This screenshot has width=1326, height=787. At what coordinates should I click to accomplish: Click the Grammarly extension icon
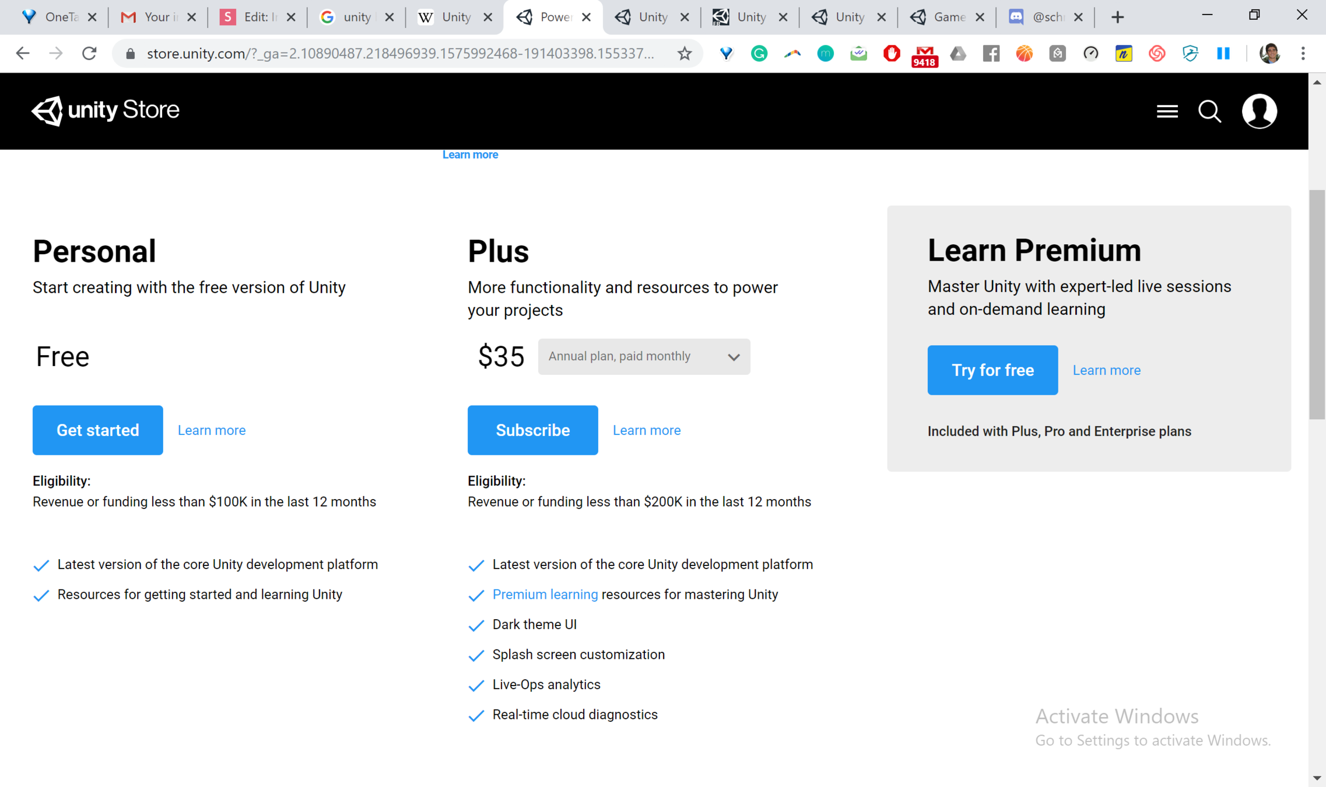pos(759,54)
